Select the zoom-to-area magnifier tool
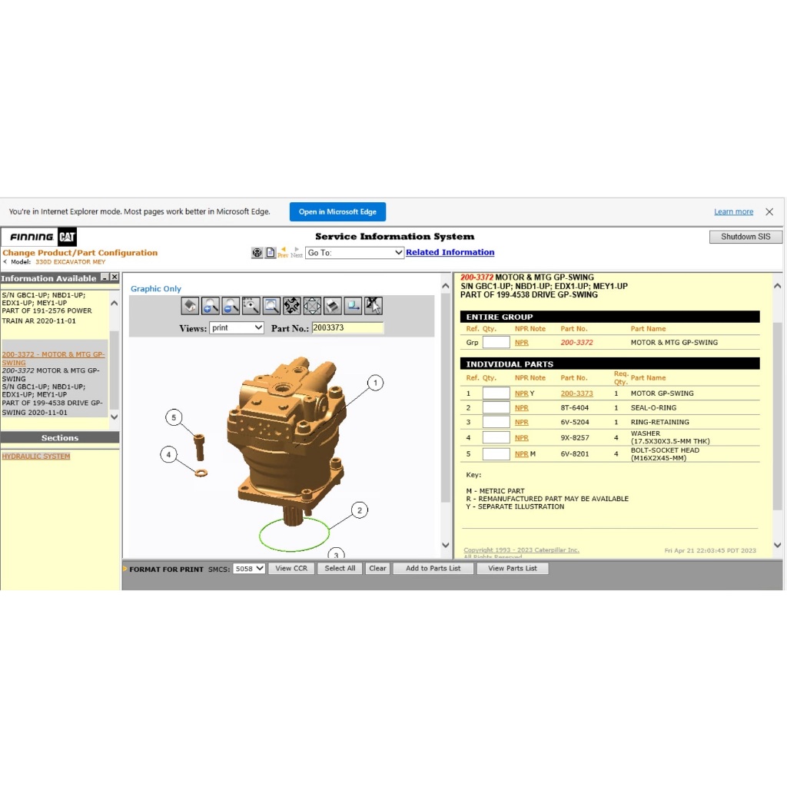787x787 pixels. click(x=251, y=306)
